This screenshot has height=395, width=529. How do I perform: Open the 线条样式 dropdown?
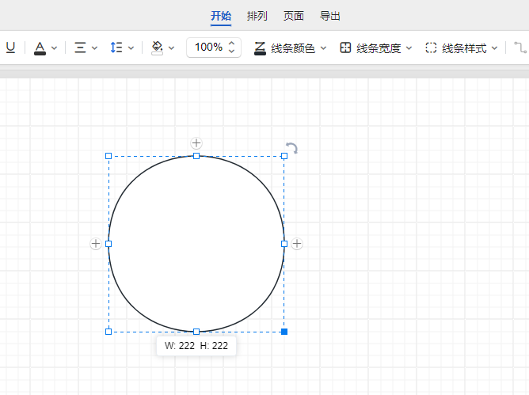tap(494, 48)
